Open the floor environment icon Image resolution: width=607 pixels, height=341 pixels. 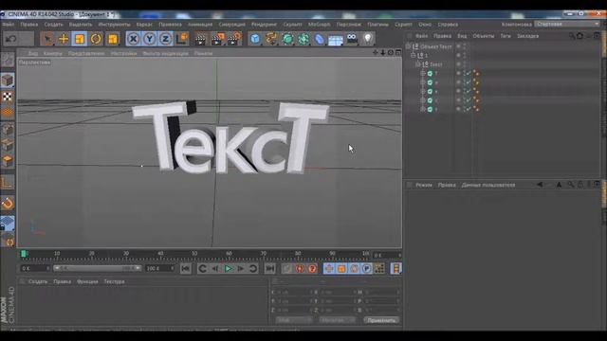tap(336, 39)
